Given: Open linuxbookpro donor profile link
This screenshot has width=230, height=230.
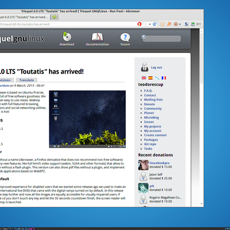Looking at the screenshot, I should click(159, 163).
